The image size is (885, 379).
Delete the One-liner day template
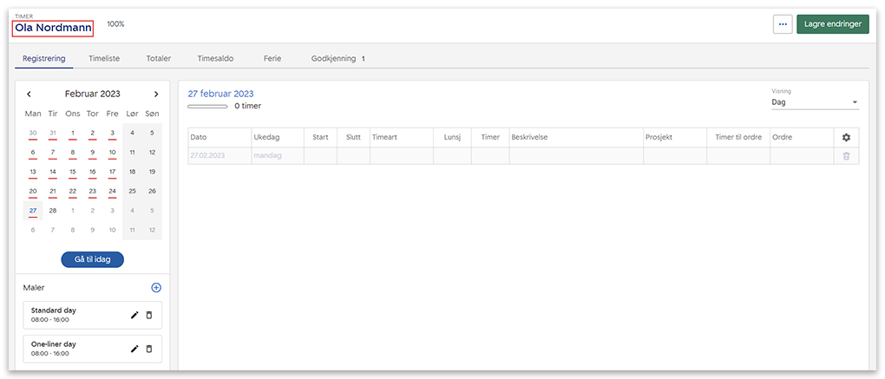149,349
